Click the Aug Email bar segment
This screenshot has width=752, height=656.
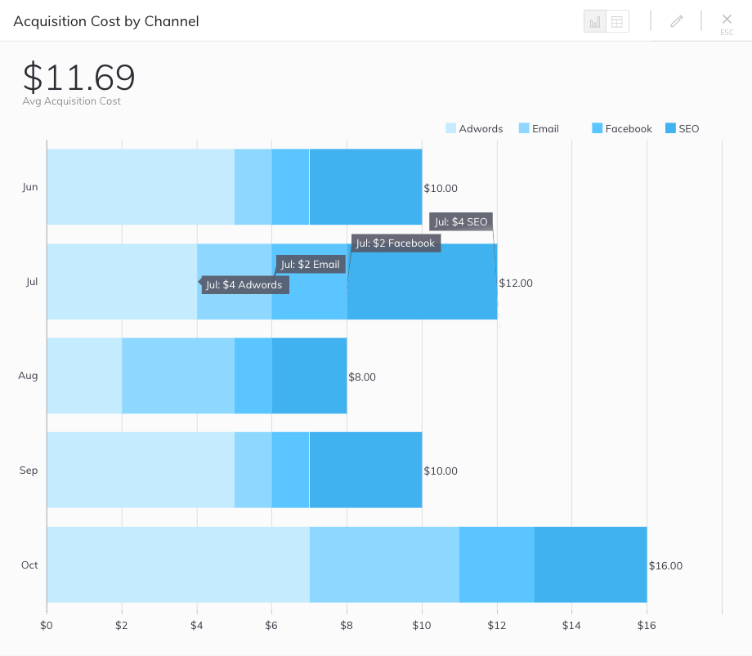coord(178,376)
